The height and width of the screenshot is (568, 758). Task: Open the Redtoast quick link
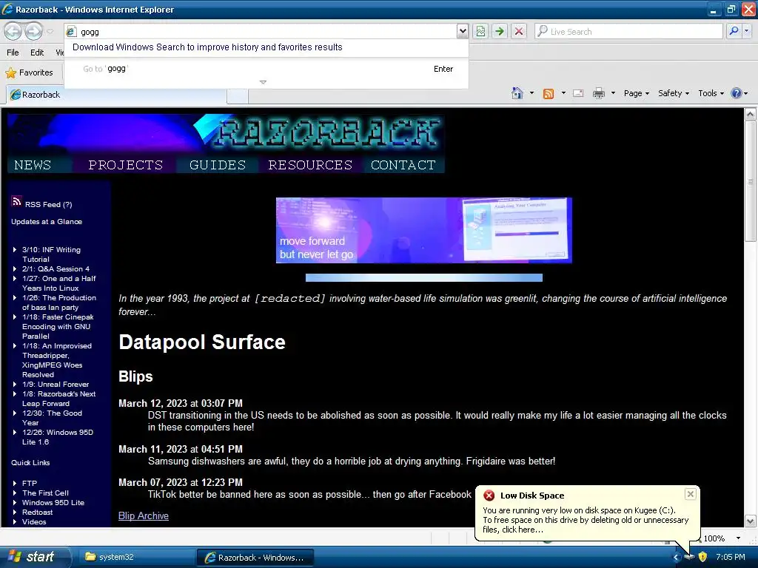[37, 513]
